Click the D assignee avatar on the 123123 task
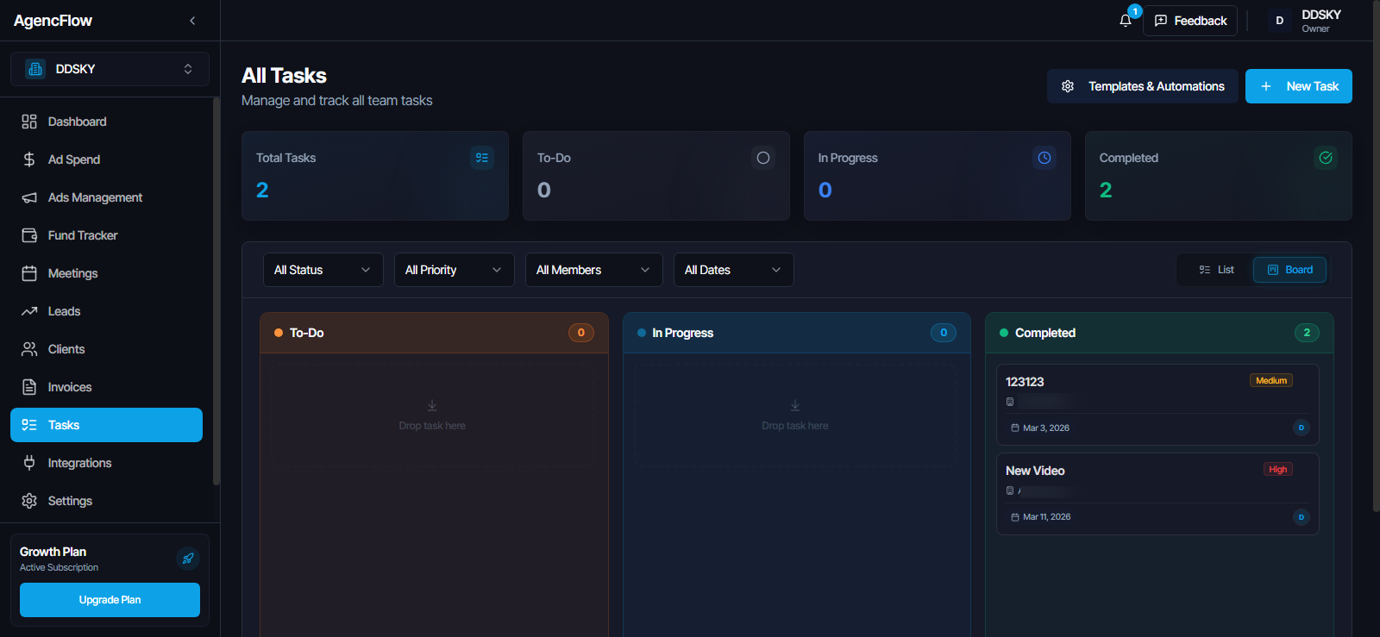The height and width of the screenshot is (637, 1380). point(1302,428)
